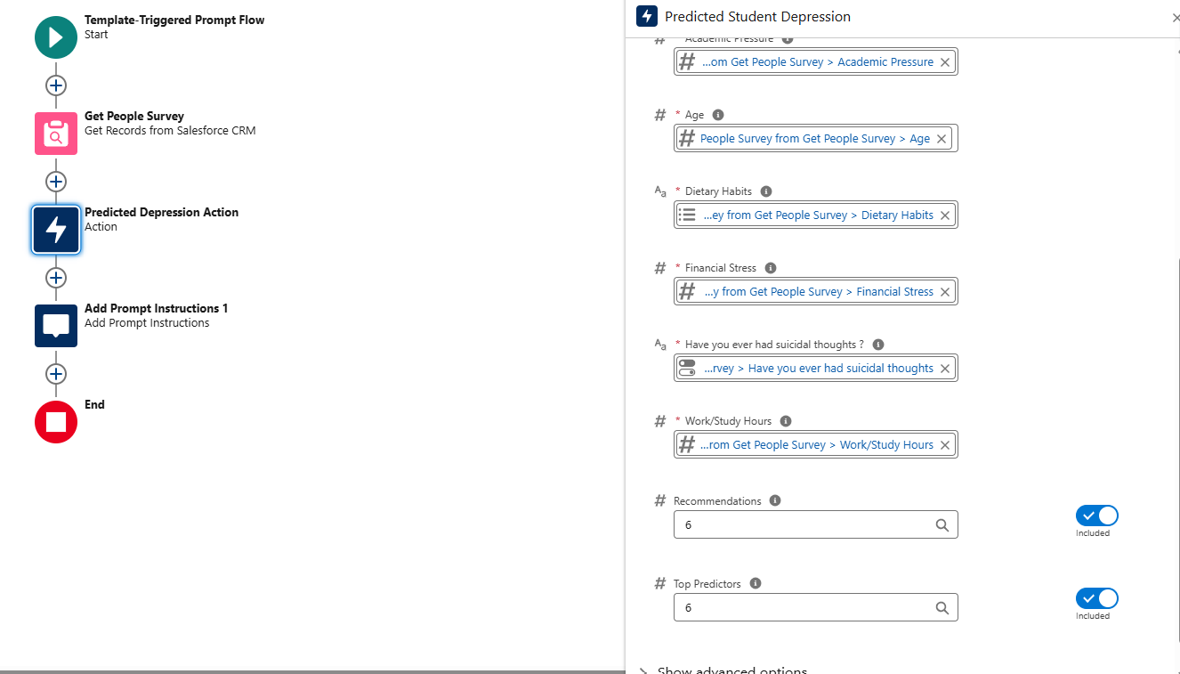
Task: Select the Get People Survey node icon
Action: click(56, 134)
